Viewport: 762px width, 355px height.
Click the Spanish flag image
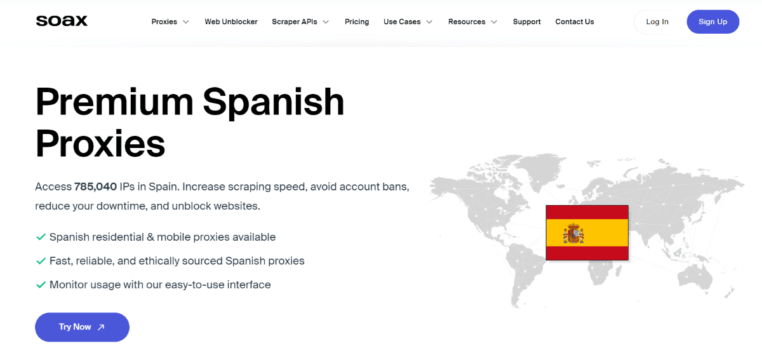click(x=587, y=232)
